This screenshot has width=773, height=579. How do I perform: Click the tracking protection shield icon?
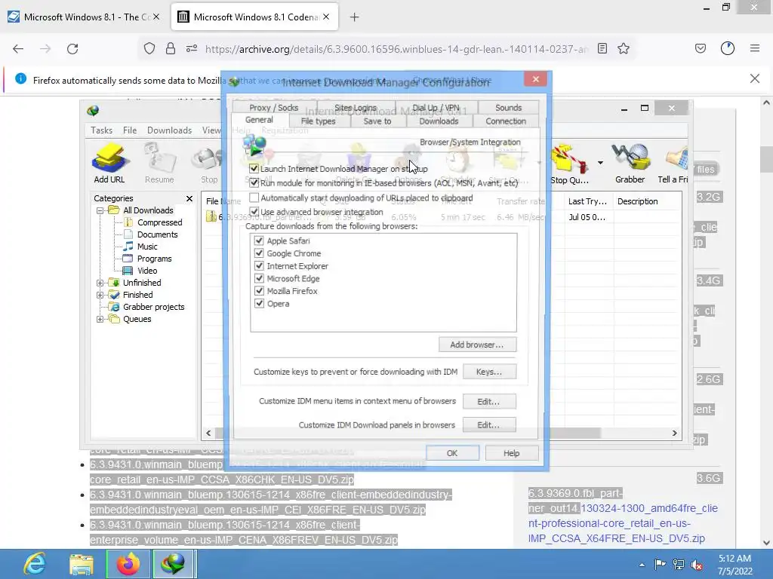tap(149, 48)
